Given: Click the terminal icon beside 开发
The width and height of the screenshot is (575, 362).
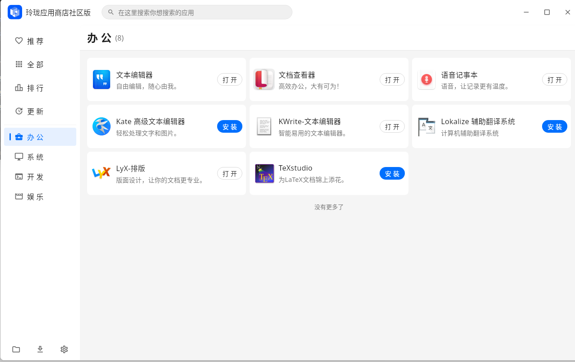Looking at the screenshot, I should [x=19, y=176].
